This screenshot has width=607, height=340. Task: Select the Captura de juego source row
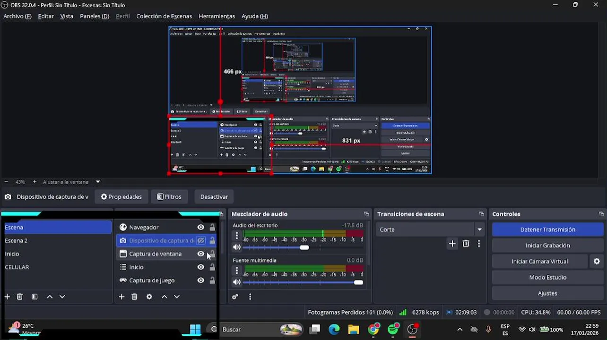tap(166, 280)
